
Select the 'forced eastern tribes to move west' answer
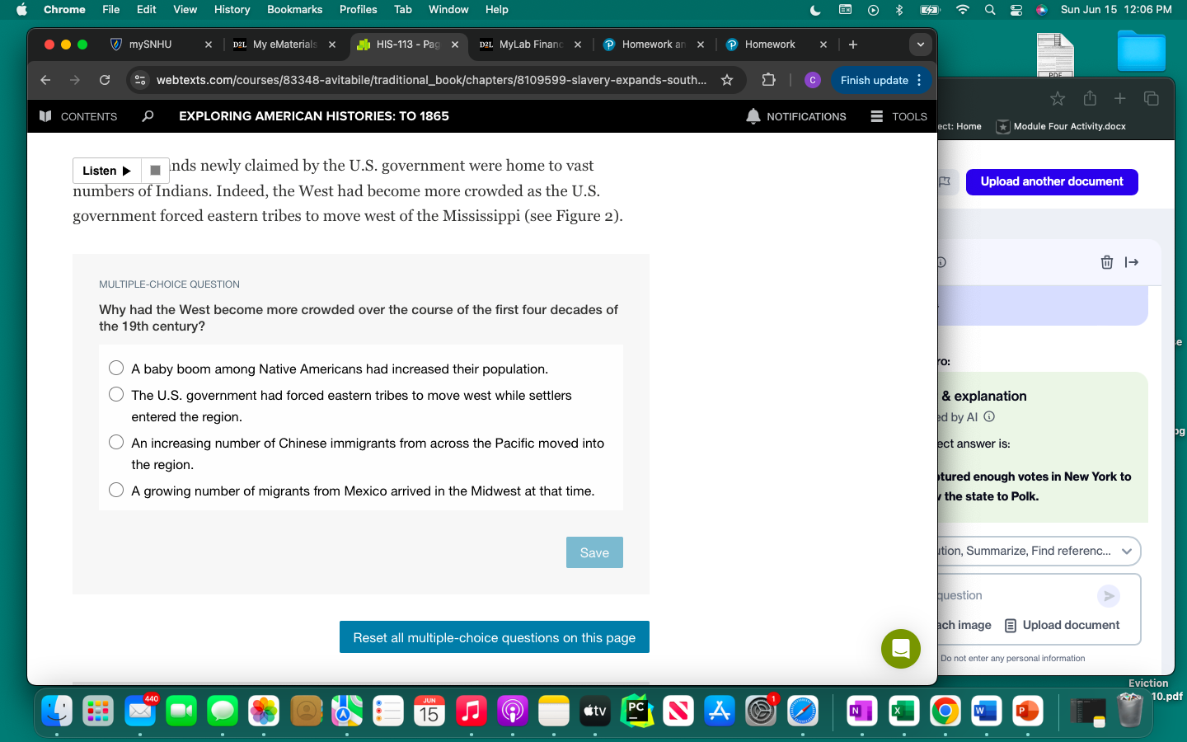click(116, 394)
